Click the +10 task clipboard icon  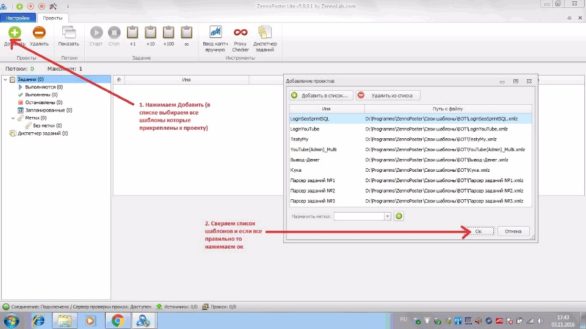point(150,32)
